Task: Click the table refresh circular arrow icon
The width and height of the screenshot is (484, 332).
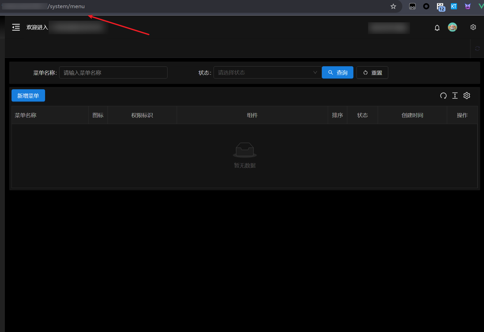Action: pos(443,96)
